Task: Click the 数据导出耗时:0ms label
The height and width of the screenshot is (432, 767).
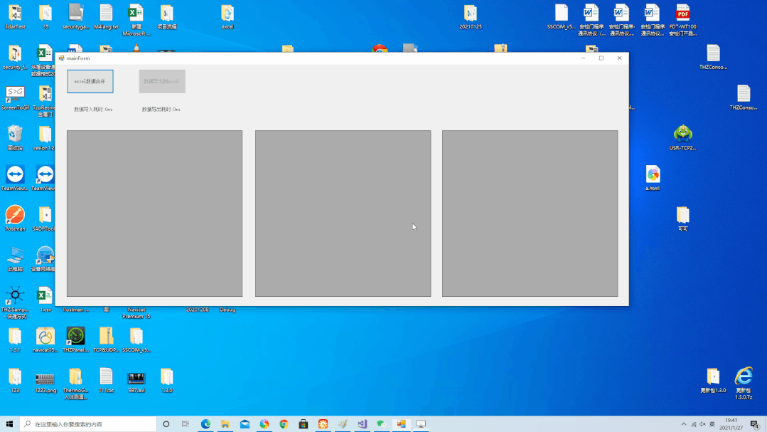Action: 161,109
